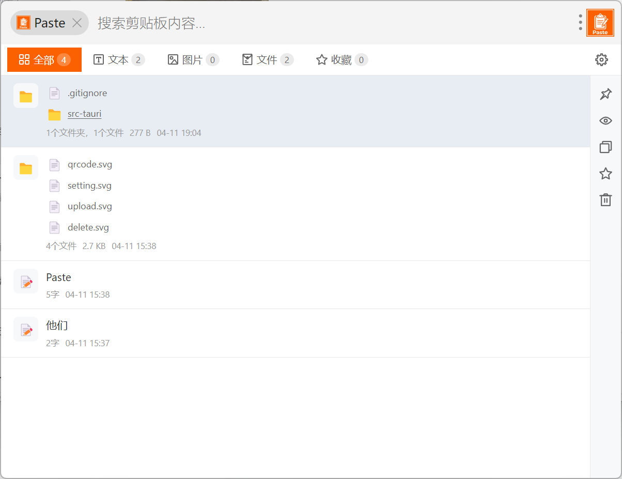Select the setting.svg file entry
The width and height of the screenshot is (622, 479).
(x=89, y=186)
